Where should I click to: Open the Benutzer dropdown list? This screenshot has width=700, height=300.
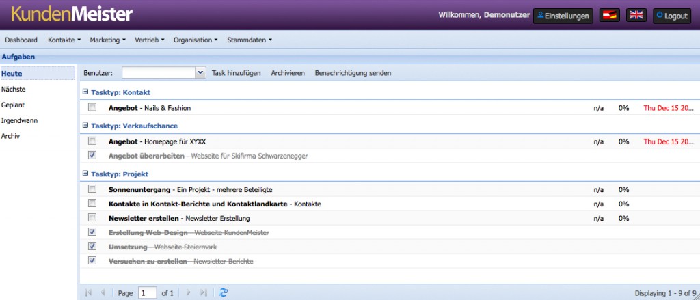tap(200, 72)
